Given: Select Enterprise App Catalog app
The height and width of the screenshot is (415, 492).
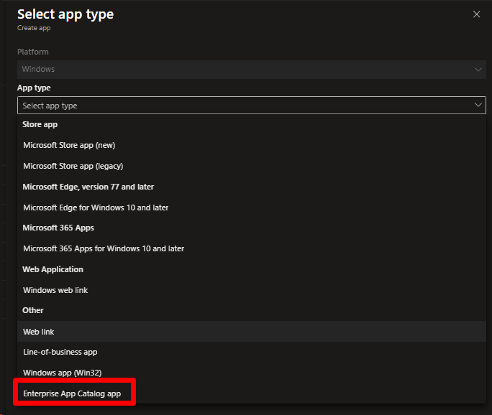Looking at the screenshot, I should [252, 393].
